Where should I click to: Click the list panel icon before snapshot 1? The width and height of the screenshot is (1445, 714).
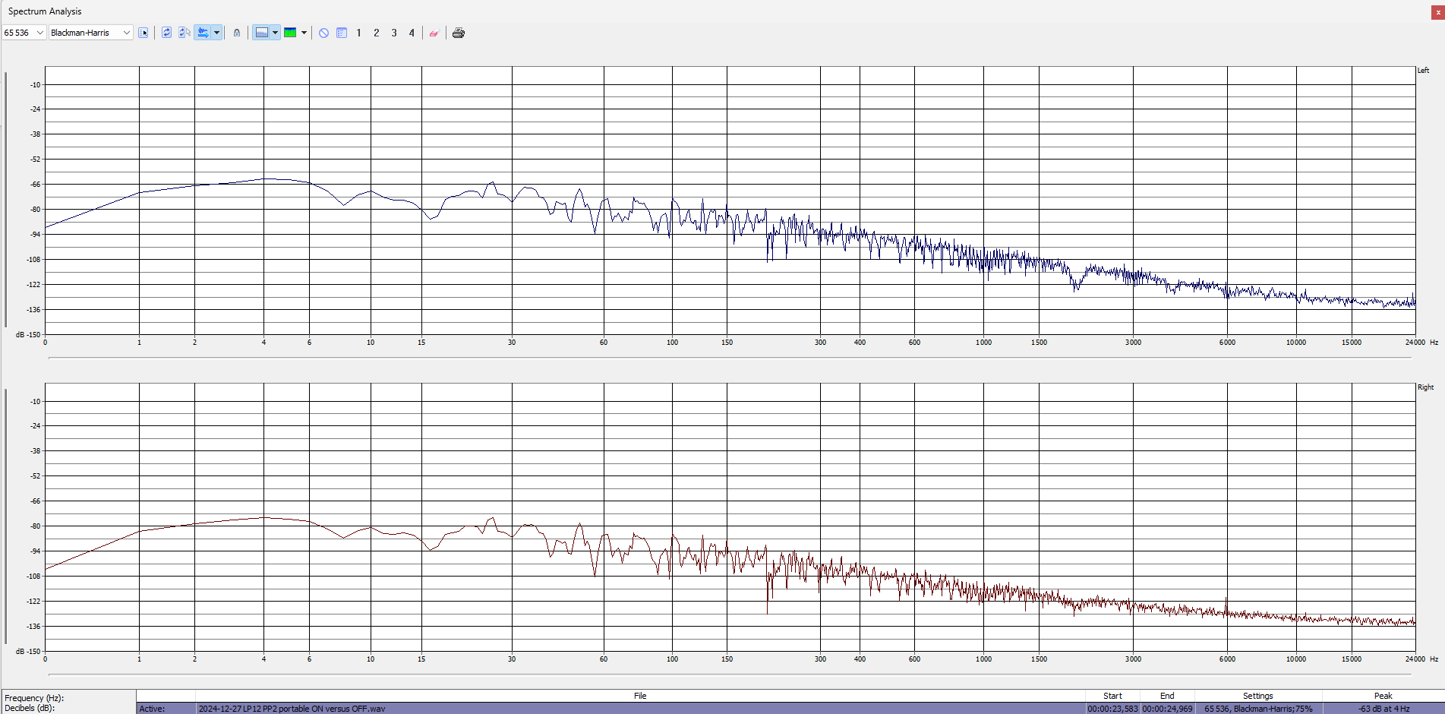(x=342, y=33)
